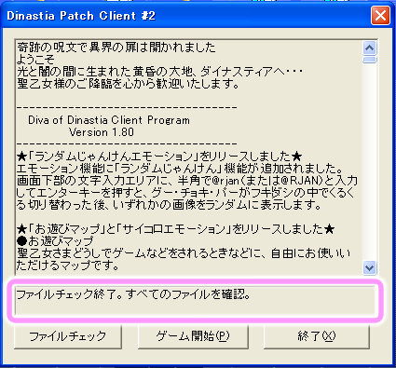Click the bullet line ●お遊びマップ

pos(55,241)
